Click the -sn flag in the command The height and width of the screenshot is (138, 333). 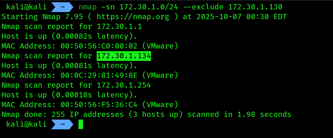[x=108, y=7]
